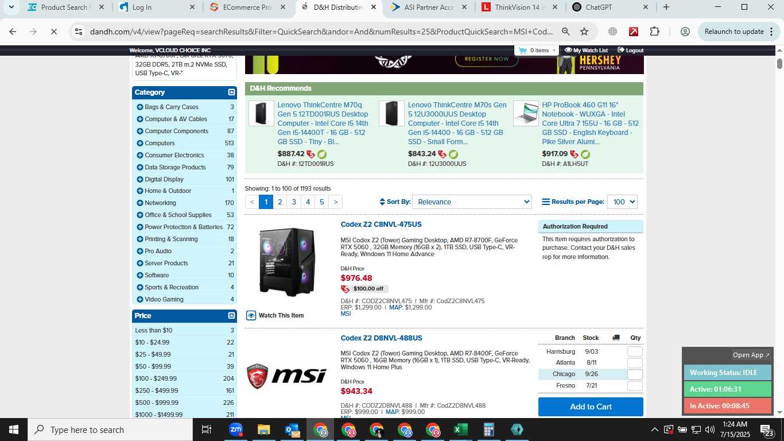This screenshot has height=441, width=784.
Task: Click the $100.00 off rebate tag icon
Action: [x=345, y=289]
